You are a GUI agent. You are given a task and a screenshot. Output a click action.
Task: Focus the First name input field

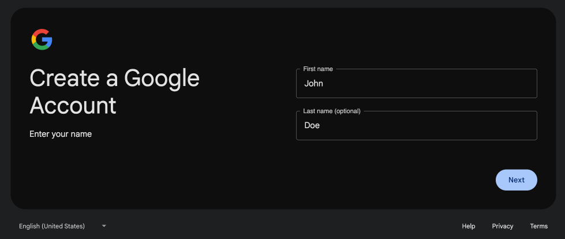pos(416,84)
